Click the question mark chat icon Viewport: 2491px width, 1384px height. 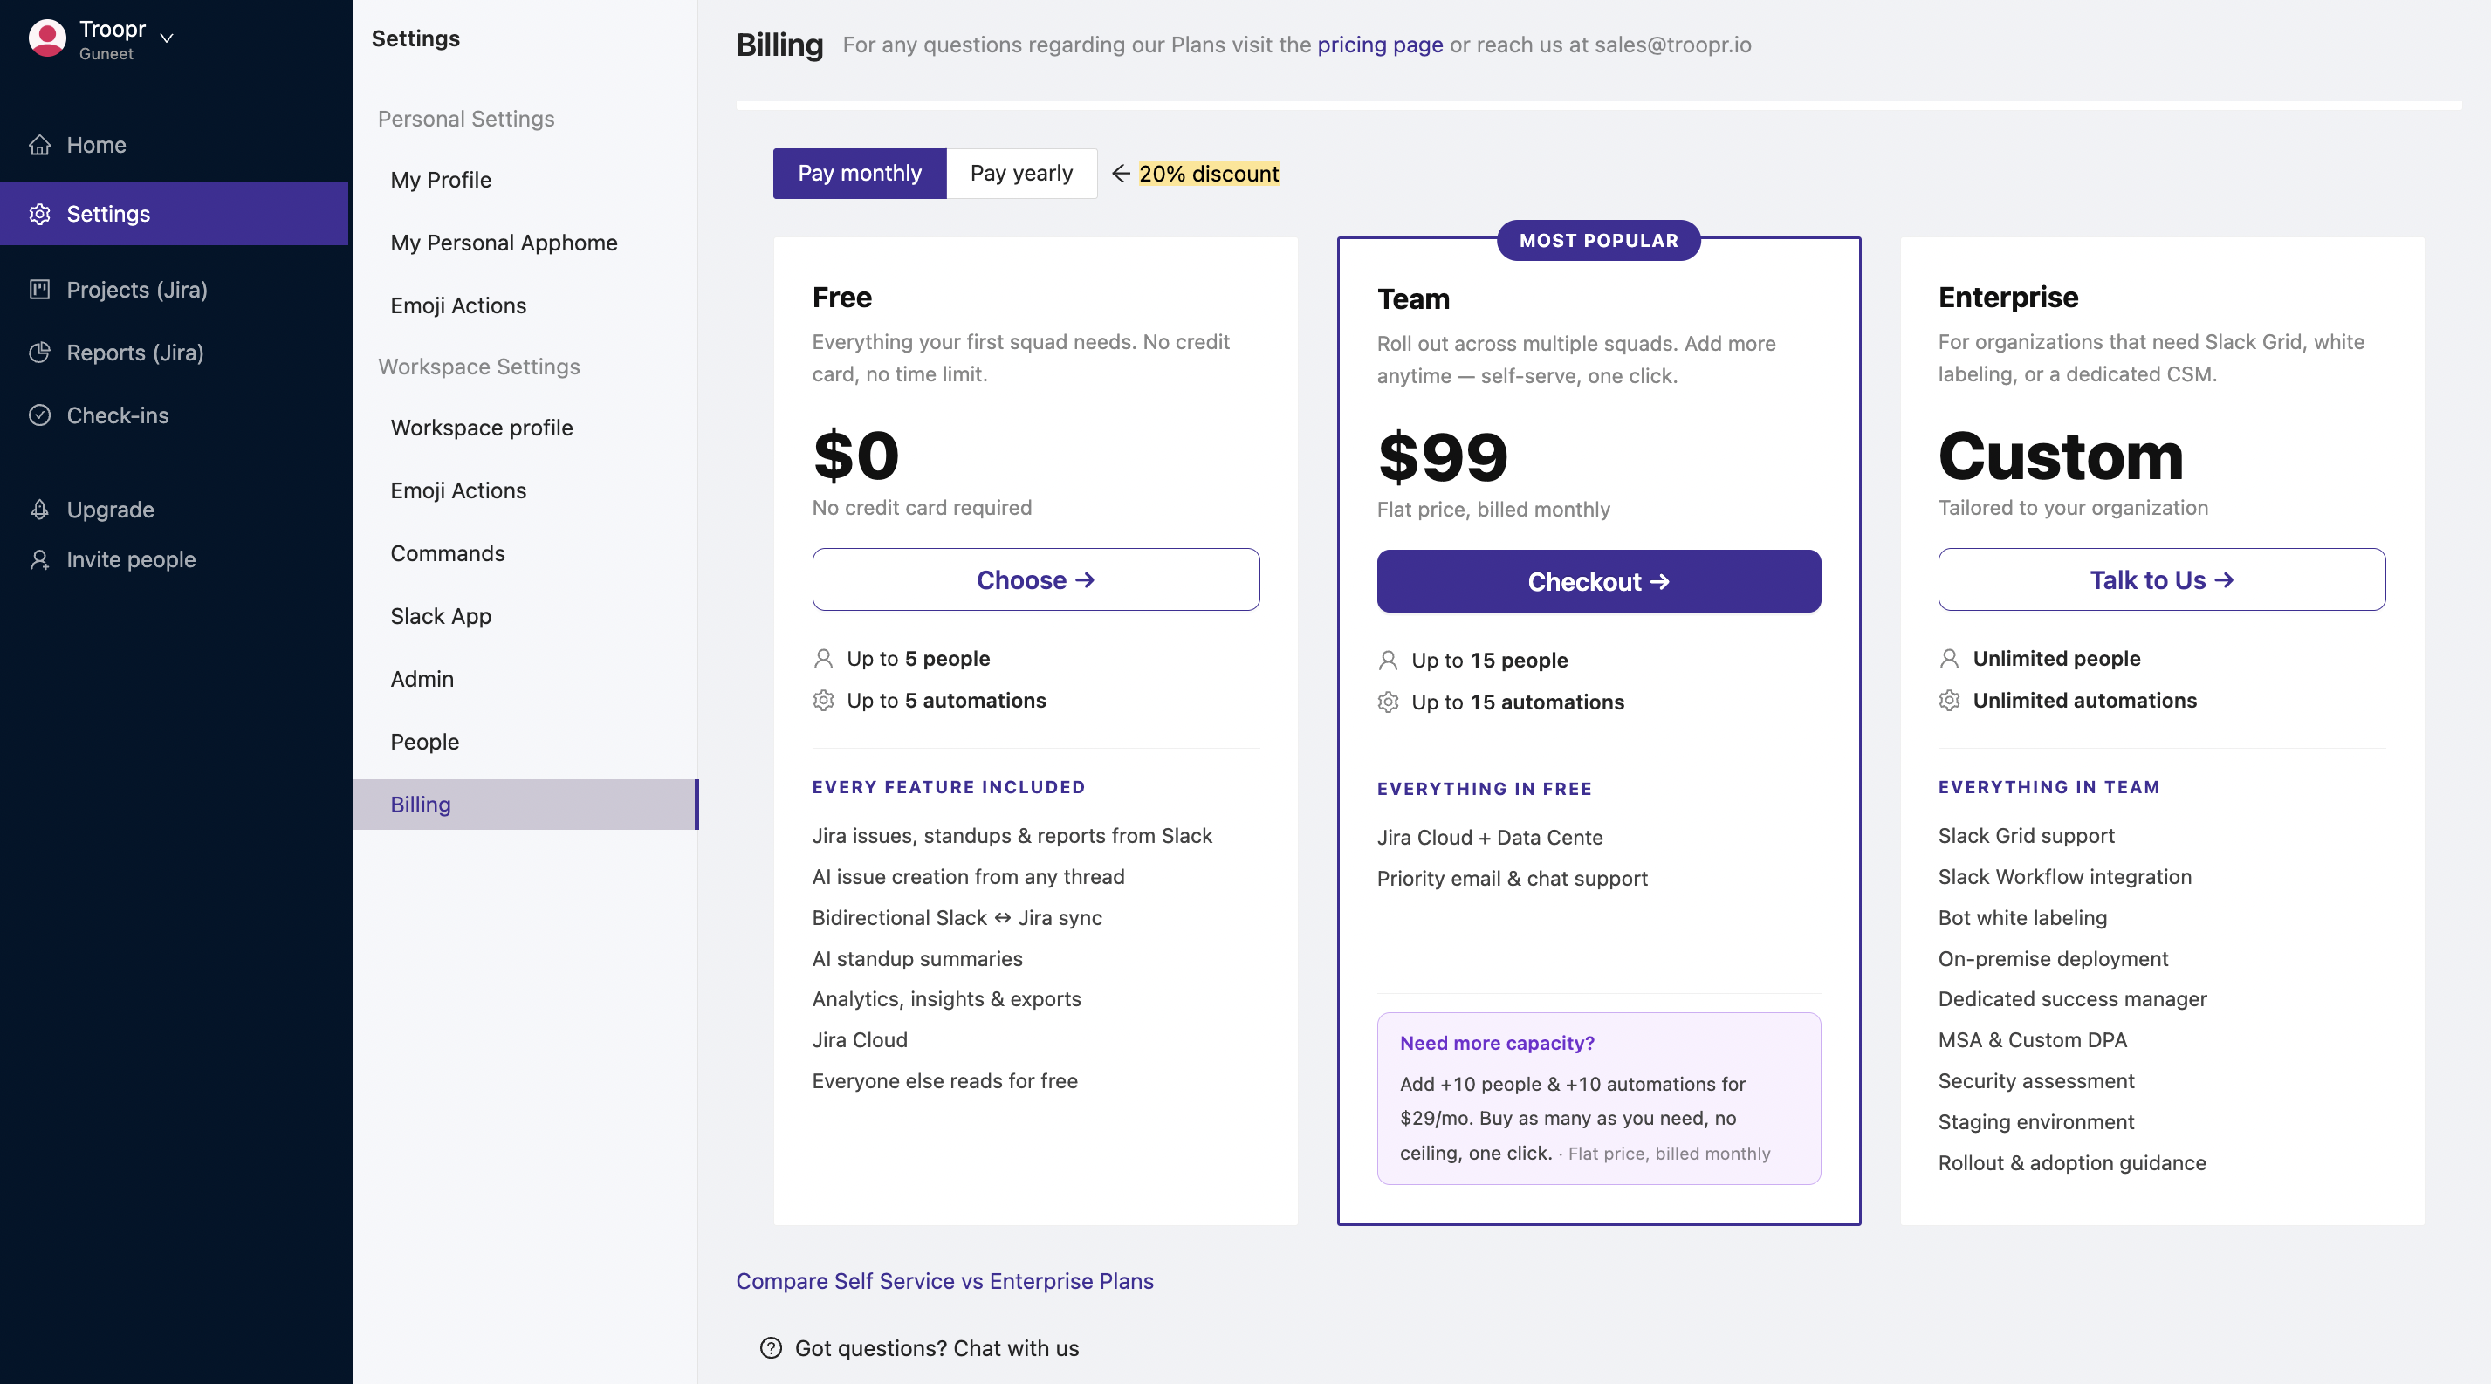coord(771,1348)
